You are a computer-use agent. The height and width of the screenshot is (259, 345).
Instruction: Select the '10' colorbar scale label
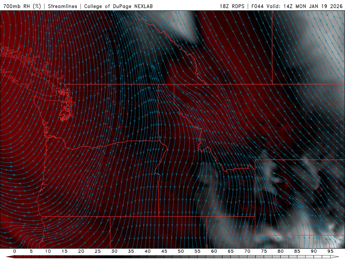(48, 251)
